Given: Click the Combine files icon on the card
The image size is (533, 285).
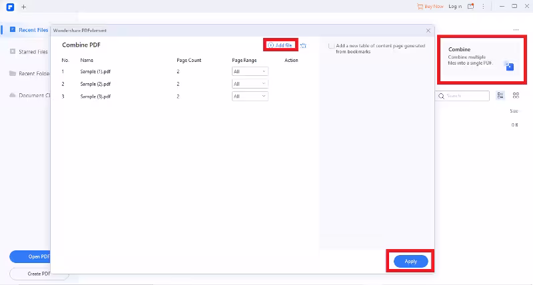Looking at the screenshot, I should click(x=509, y=66).
